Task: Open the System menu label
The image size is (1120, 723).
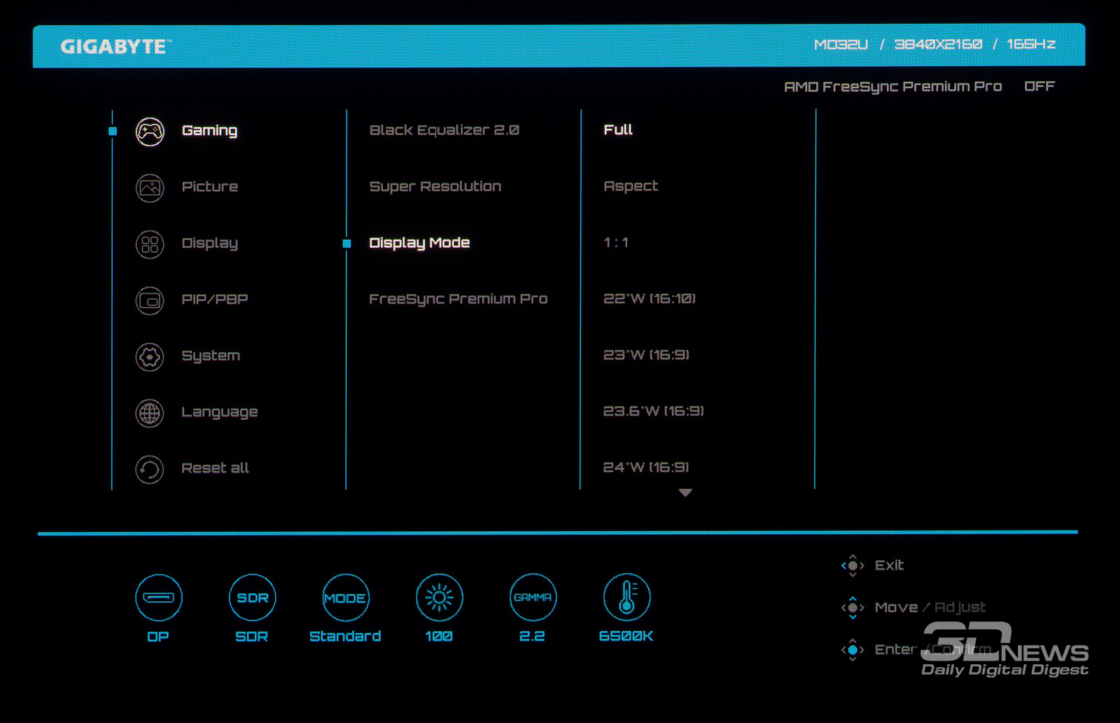Action: click(211, 356)
